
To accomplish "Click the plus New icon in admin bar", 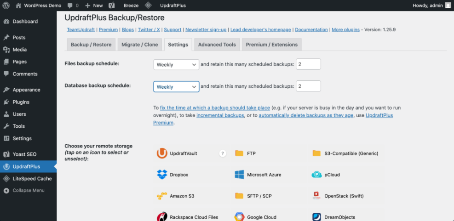I will coord(88,6).
